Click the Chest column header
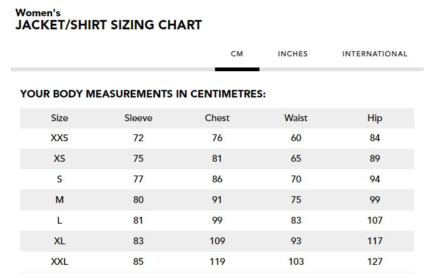Screen dimensions: 433x278 (x=217, y=118)
